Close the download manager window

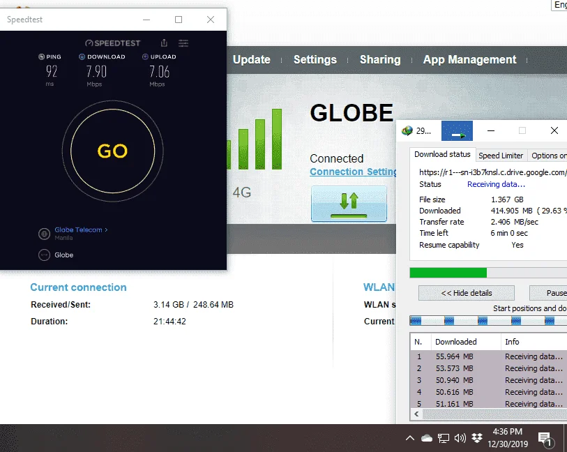554,130
